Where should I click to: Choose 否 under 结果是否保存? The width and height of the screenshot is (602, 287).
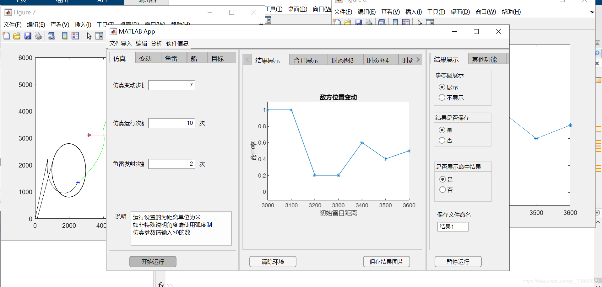pos(442,140)
